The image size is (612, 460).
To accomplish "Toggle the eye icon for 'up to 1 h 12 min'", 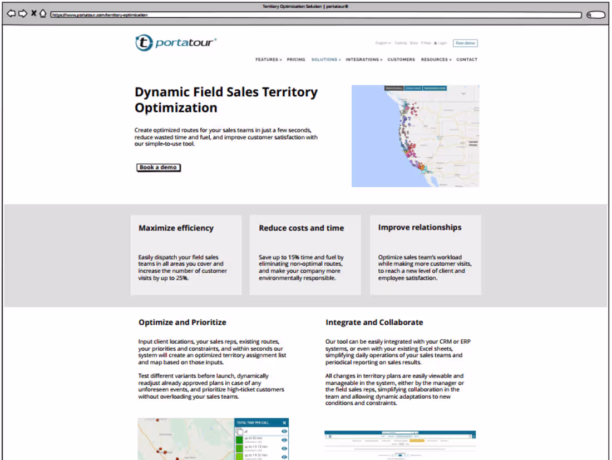I will [284, 448].
